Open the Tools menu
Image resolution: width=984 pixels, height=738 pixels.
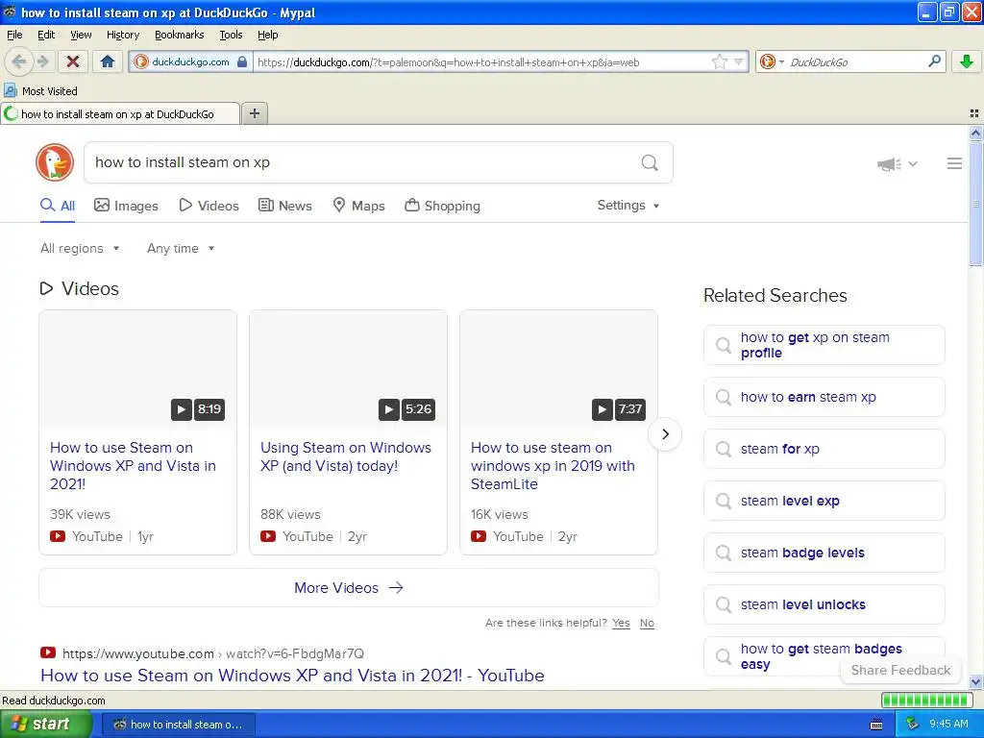[x=231, y=35]
